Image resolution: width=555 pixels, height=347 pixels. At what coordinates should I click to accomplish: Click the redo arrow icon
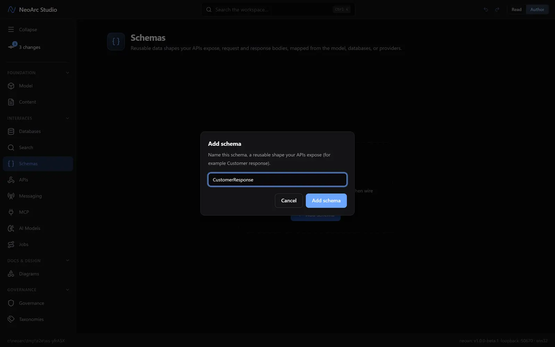tap(497, 10)
